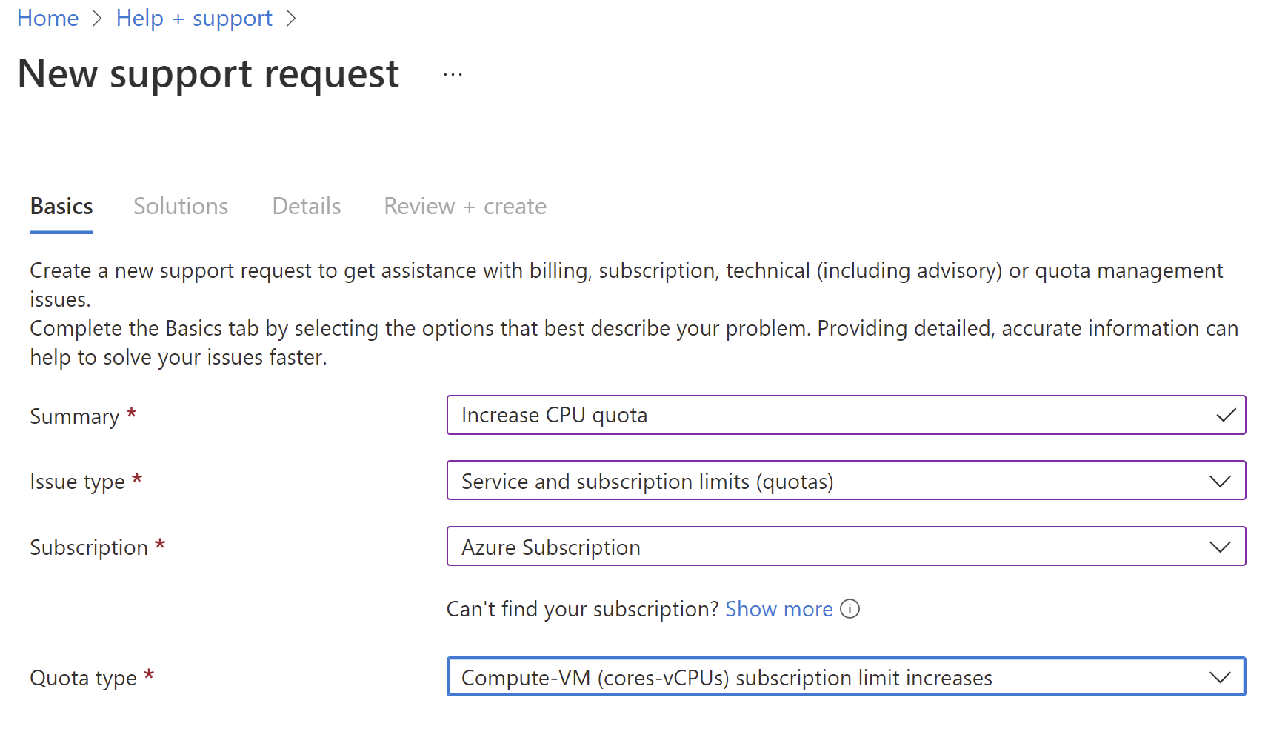
Task: Click the breadcrumb chevron after Help + support
Action: [x=291, y=19]
